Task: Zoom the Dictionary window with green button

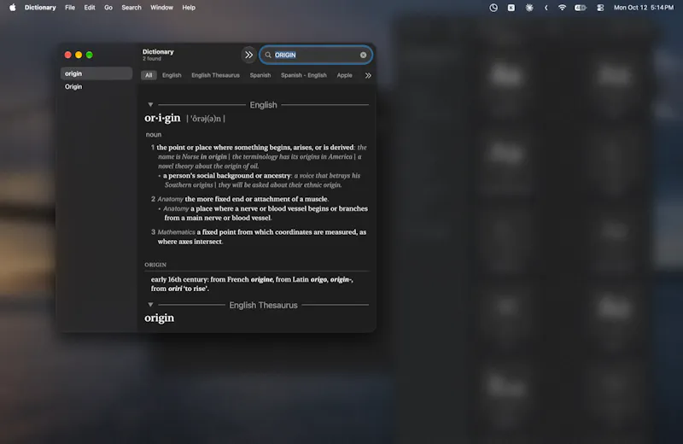Action: pyautogui.click(x=90, y=55)
